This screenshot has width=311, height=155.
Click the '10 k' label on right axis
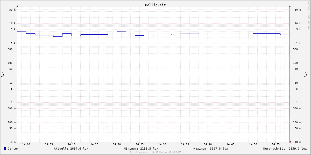298,24
